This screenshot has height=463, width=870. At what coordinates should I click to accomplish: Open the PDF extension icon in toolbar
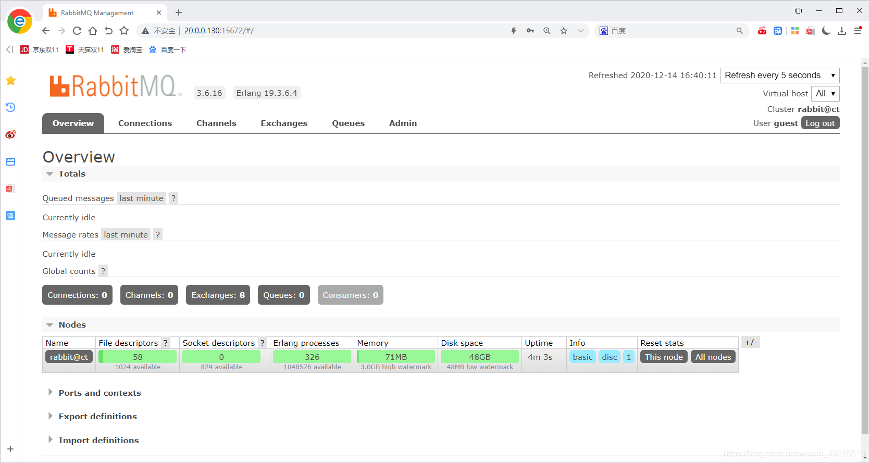tap(810, 31)
